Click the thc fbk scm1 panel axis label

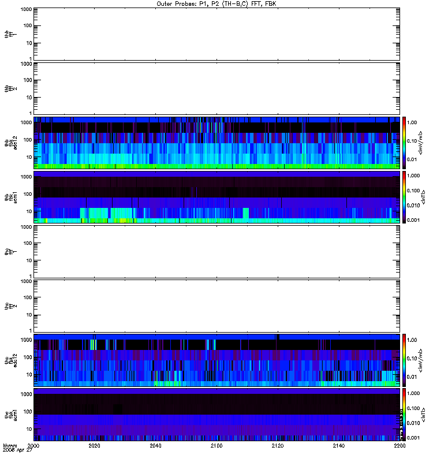click(10, 415)
